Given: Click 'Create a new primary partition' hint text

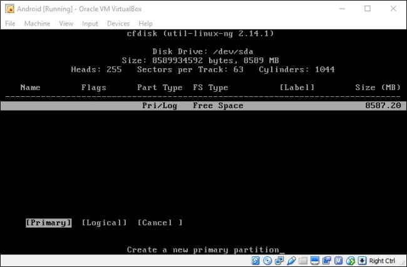Looking at the screenshot, I should 203,250.
